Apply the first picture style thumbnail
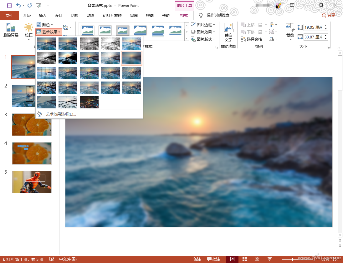 (88, 30)
